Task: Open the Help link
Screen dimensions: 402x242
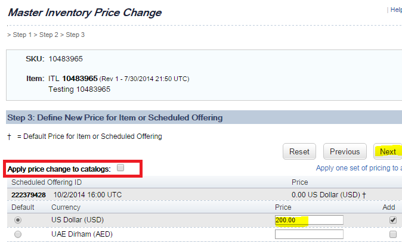Action: tap(396, 10)
